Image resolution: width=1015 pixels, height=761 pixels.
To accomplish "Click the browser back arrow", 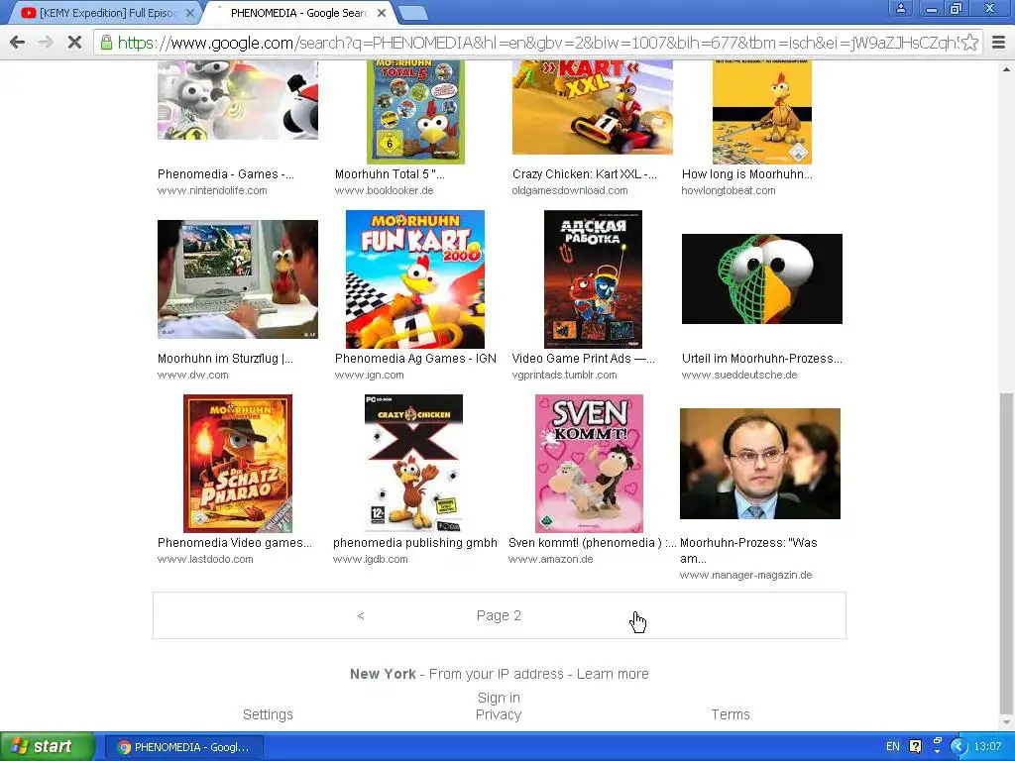I will [x=18, y=43].
